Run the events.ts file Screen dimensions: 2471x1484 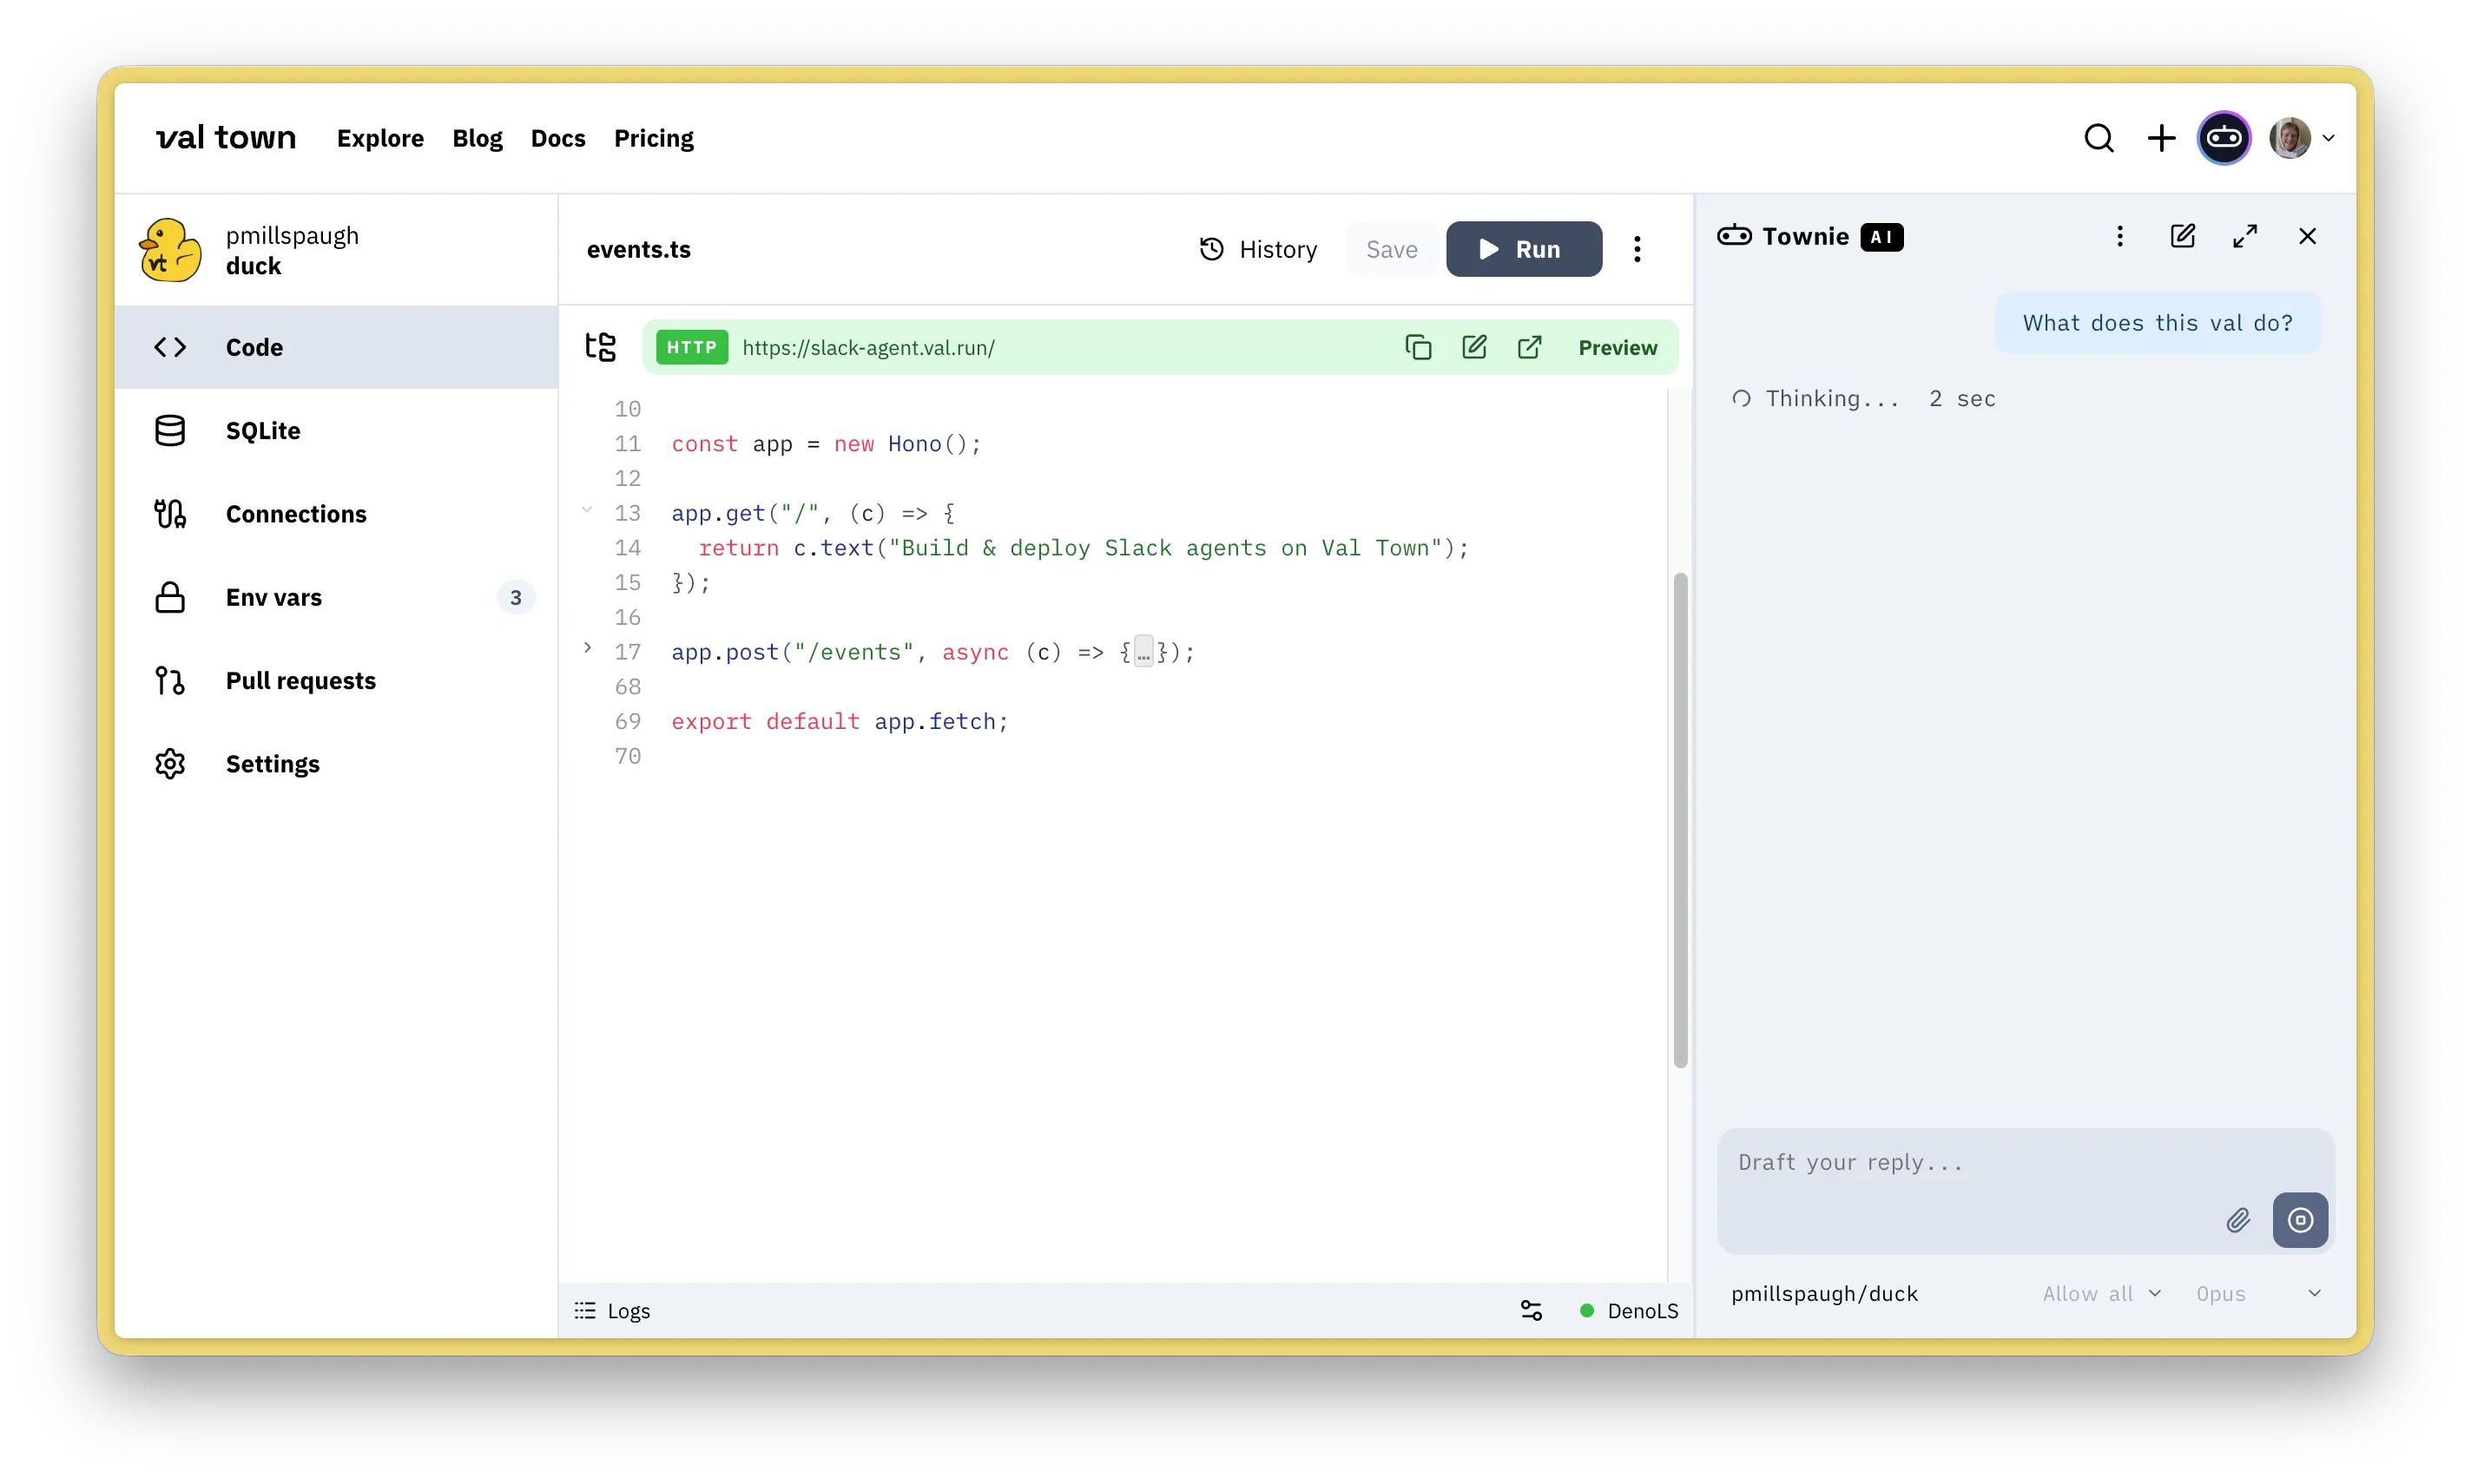coord(1524,249)
